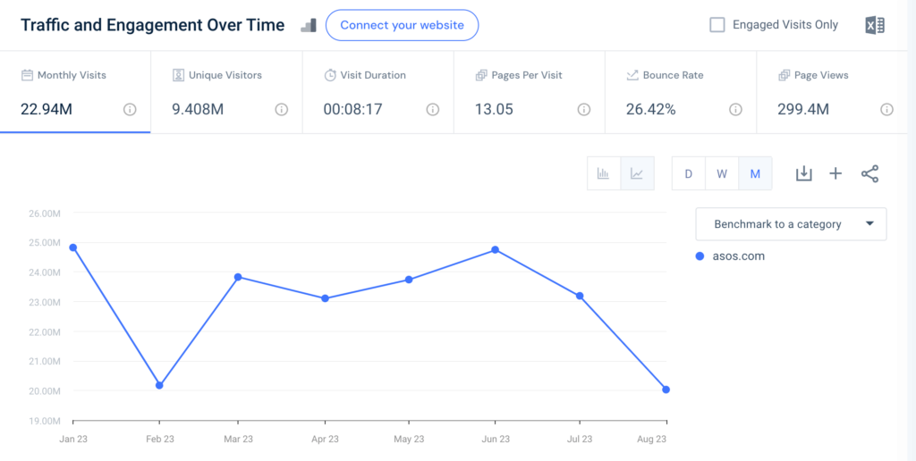916x461 pixels.
Task: Select daily granularity D toggle
Action: [689, 173]
